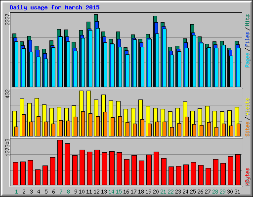253x197 pixels.
Task: Click the cyan Pages bar for day 25
Action: (194, 61)
